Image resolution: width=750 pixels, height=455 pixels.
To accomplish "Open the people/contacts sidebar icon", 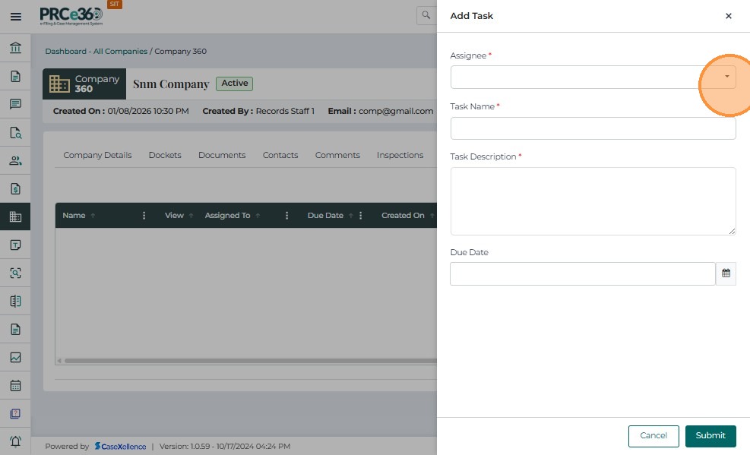I will (15, 160).
